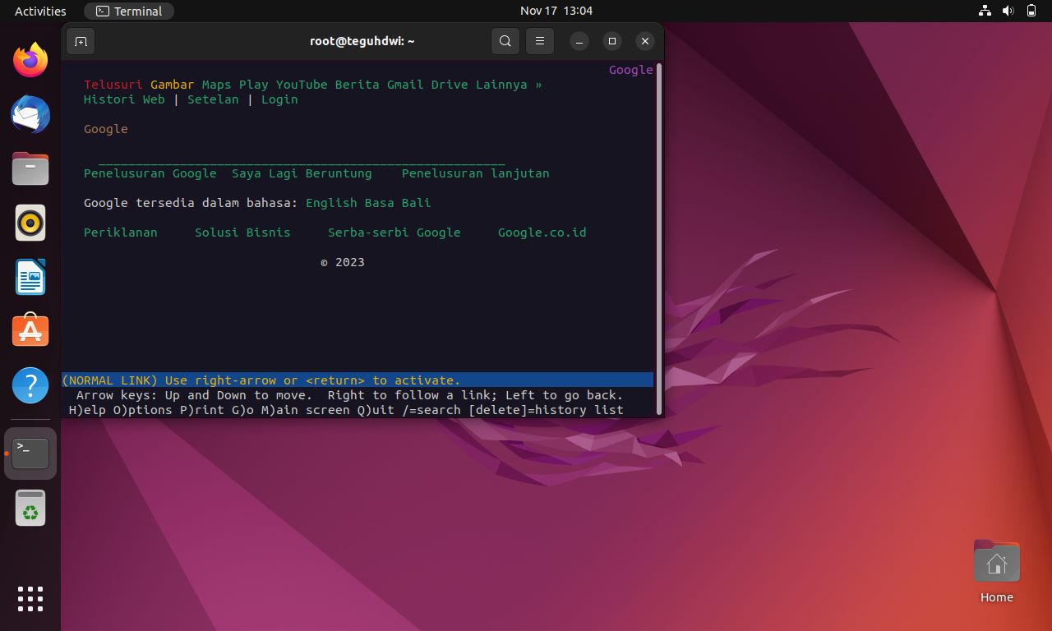Image resolution: width=1052 pixels, height=631 pixels.
Task: Launch Rhythmbox music player
Action: coord(30,223)
